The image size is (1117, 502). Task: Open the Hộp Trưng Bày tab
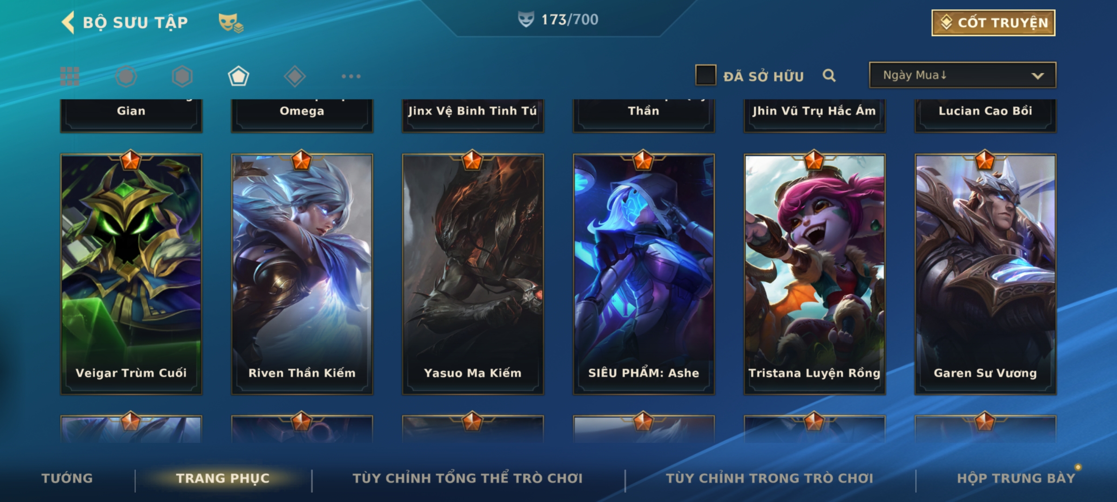1016,478
